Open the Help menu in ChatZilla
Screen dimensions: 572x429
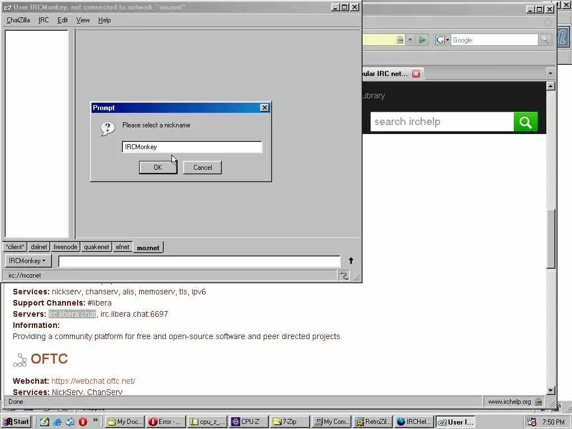point(104,20)
